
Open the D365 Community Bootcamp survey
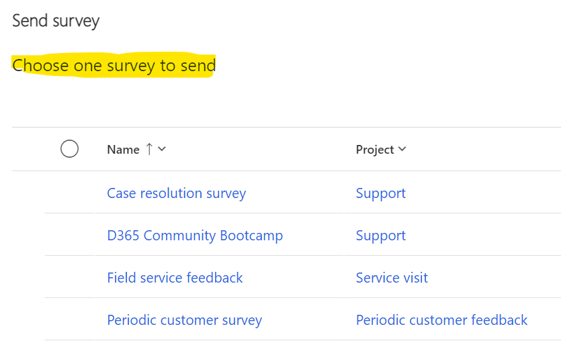click(195, 236)
